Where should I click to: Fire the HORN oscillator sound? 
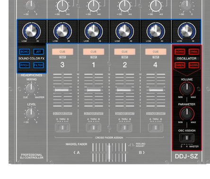pos(194,65)
